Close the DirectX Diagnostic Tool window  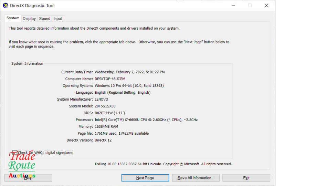266,6
